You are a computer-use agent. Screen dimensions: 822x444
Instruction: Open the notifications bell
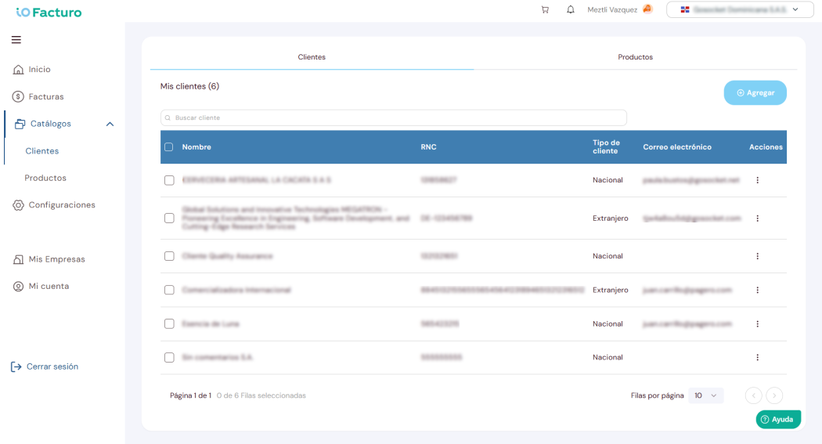coord(571,9)
